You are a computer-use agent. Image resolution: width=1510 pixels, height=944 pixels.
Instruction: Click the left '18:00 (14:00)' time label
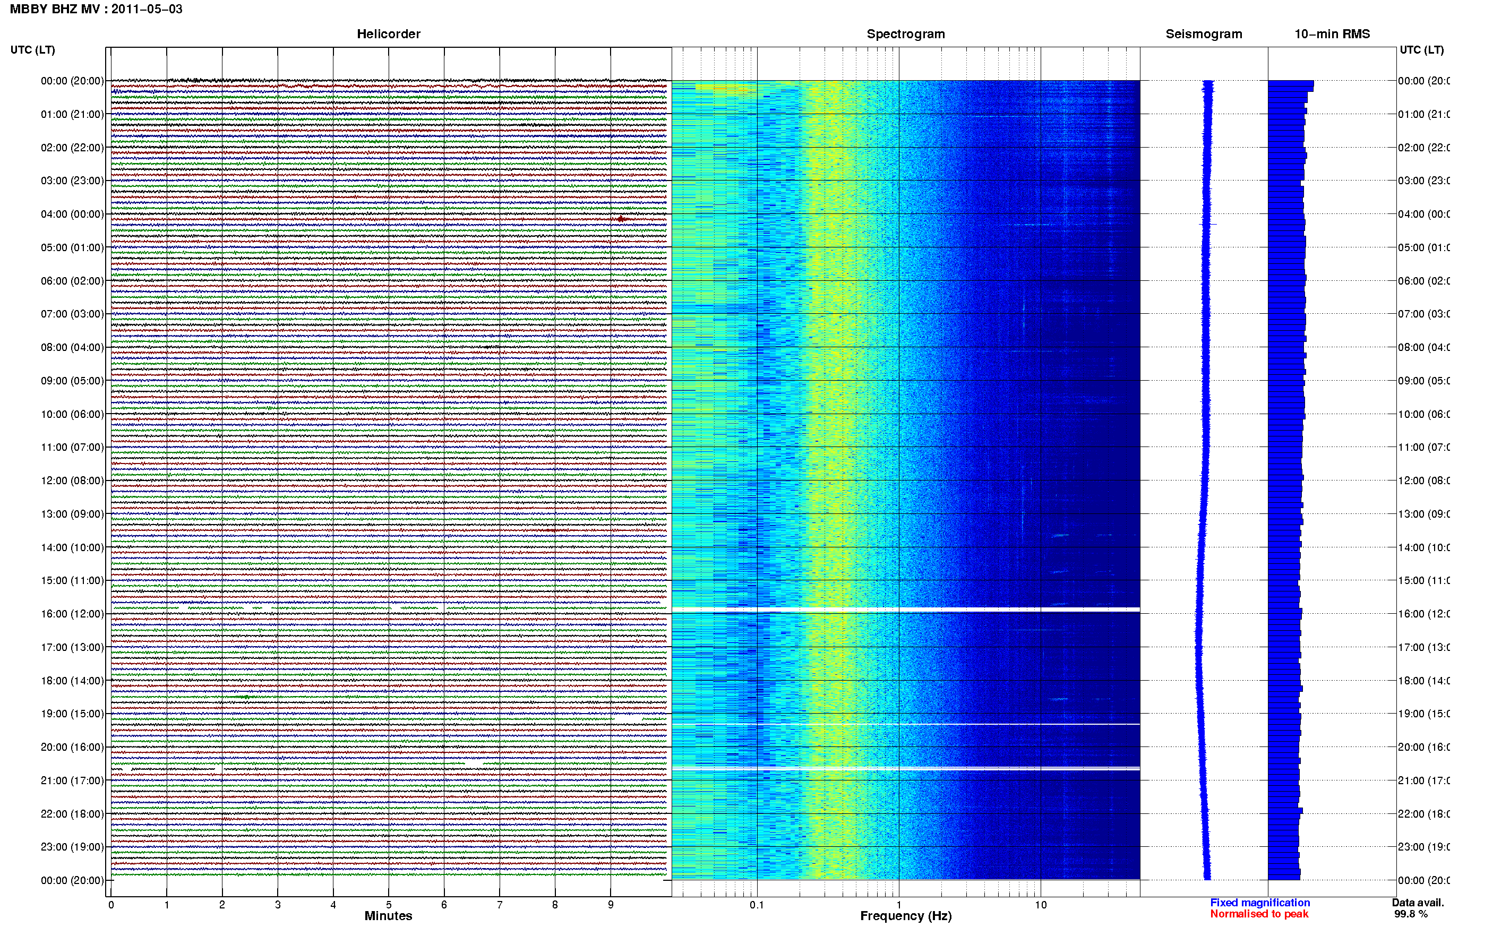point(72,681)
